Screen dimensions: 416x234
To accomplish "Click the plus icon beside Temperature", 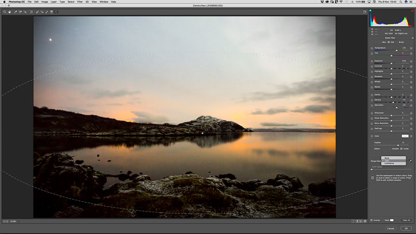I will 411,48.
